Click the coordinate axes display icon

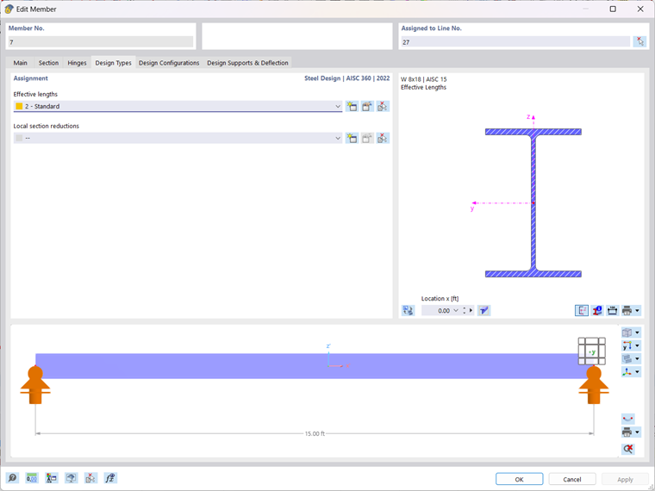(627, 371)
